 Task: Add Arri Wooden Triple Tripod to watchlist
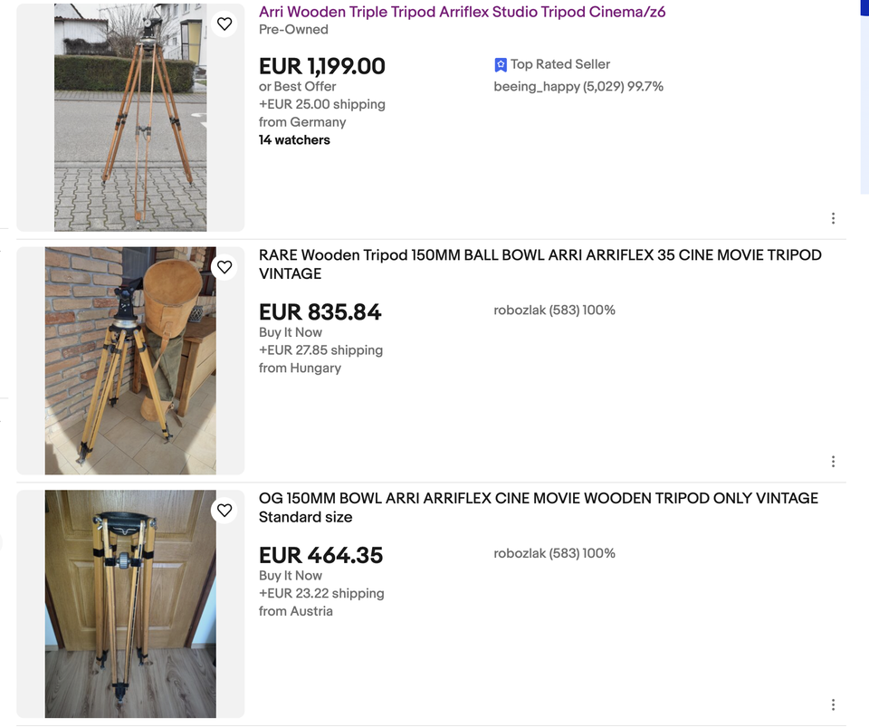tap(224, 24)
